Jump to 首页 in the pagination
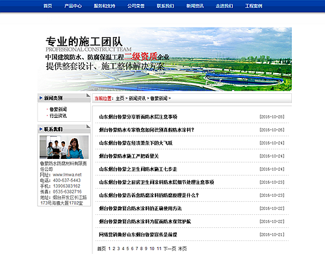This screenshot has width=325, height=254. [x=101, y=249]
